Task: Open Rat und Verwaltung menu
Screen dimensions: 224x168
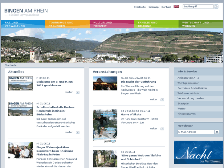Action: (23, 24)
